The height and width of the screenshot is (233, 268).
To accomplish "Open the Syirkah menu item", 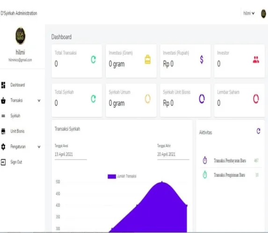I will 15,116.
